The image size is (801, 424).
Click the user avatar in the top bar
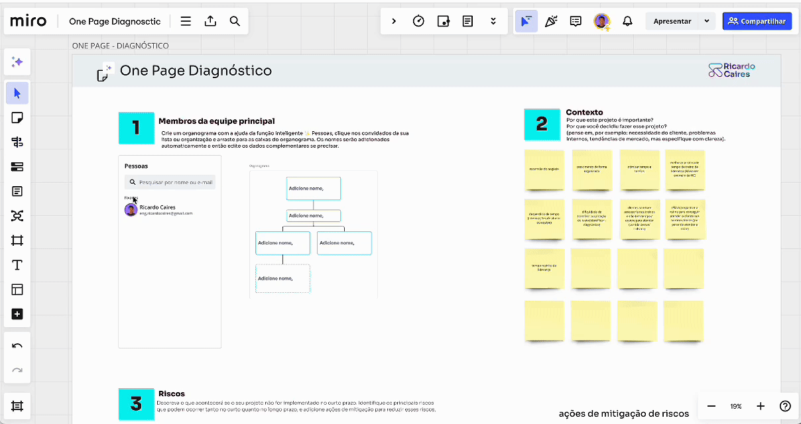point(601,21)
